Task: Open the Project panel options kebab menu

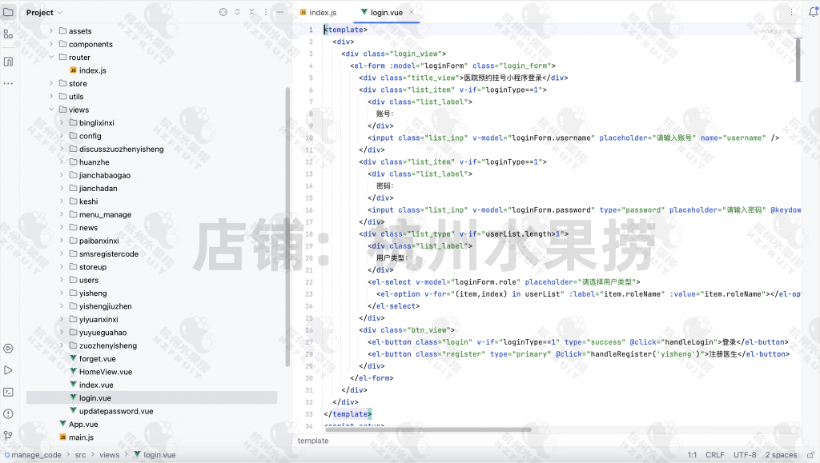Action: [266, 12]
